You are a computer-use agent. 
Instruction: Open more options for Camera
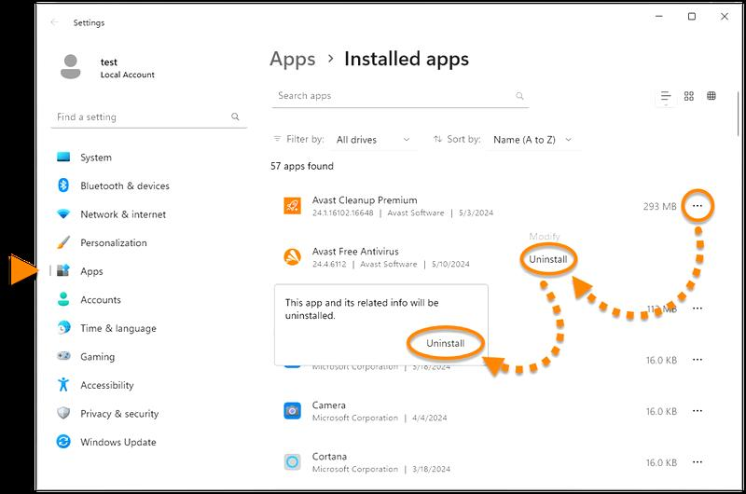(698, 411)
